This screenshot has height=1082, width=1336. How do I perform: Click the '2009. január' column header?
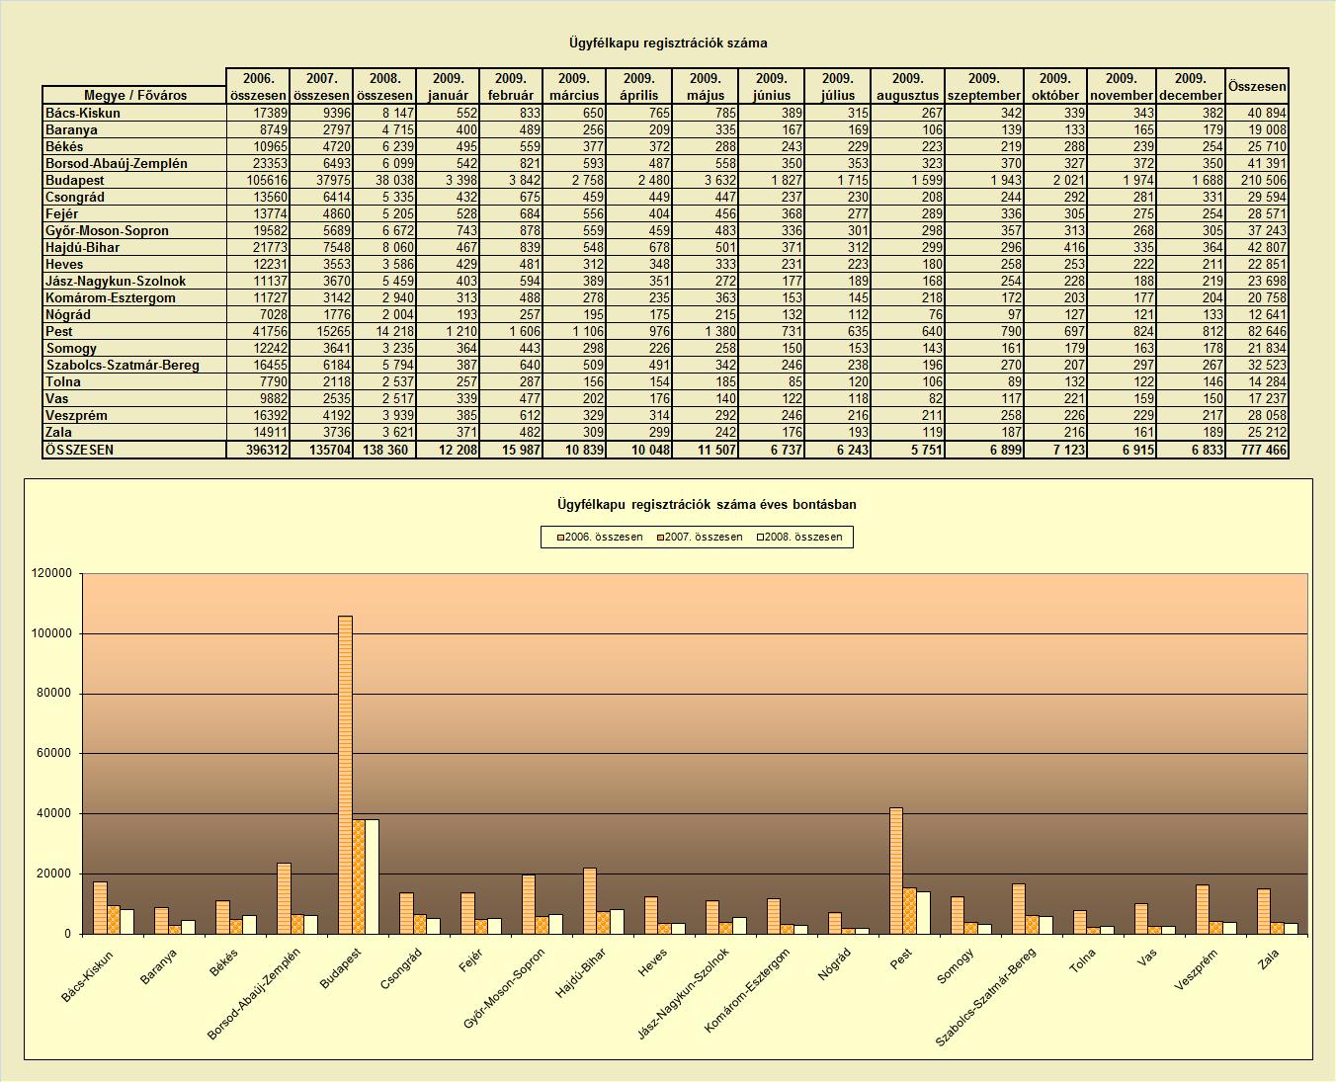448,86
